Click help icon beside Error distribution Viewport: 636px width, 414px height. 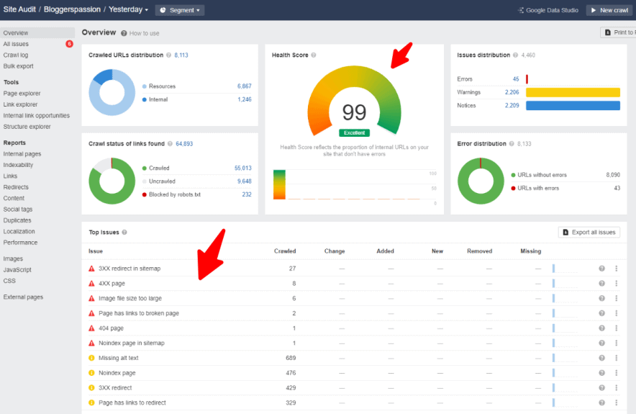tap(512, 144)
